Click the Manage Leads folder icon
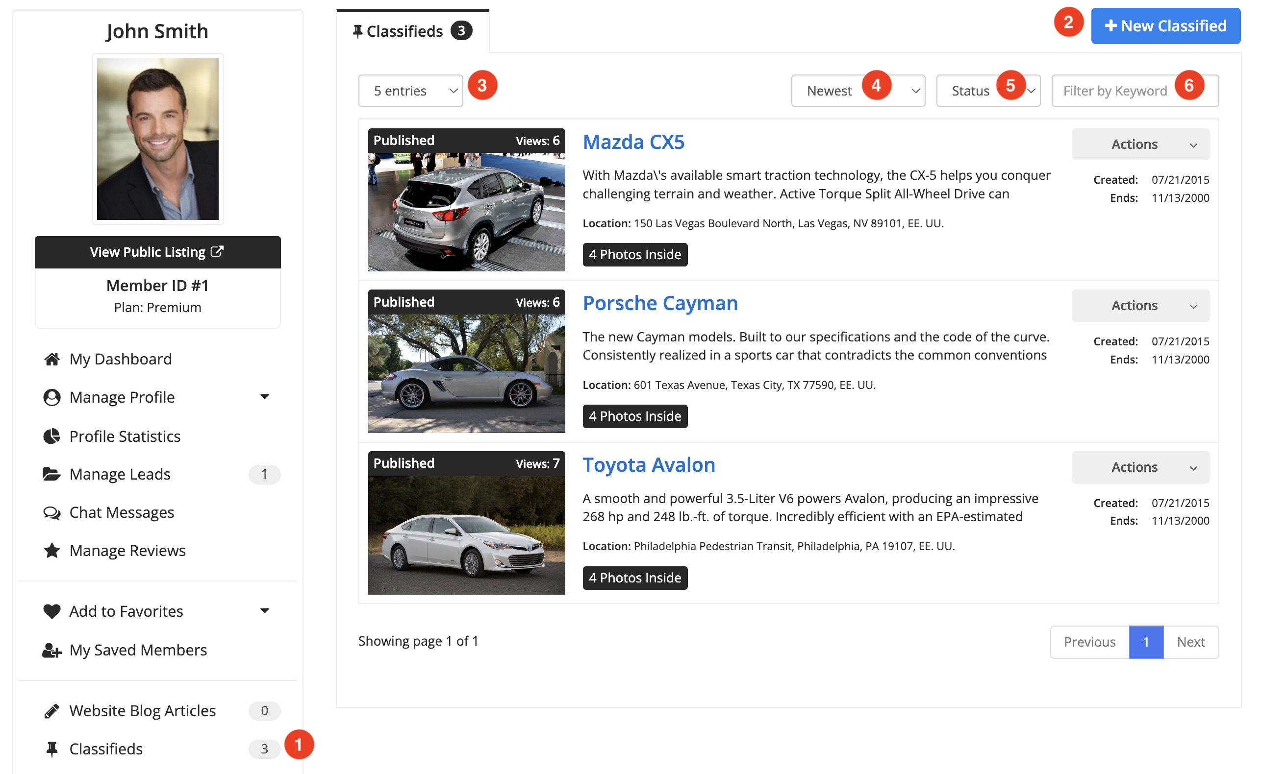 (52, 474)
